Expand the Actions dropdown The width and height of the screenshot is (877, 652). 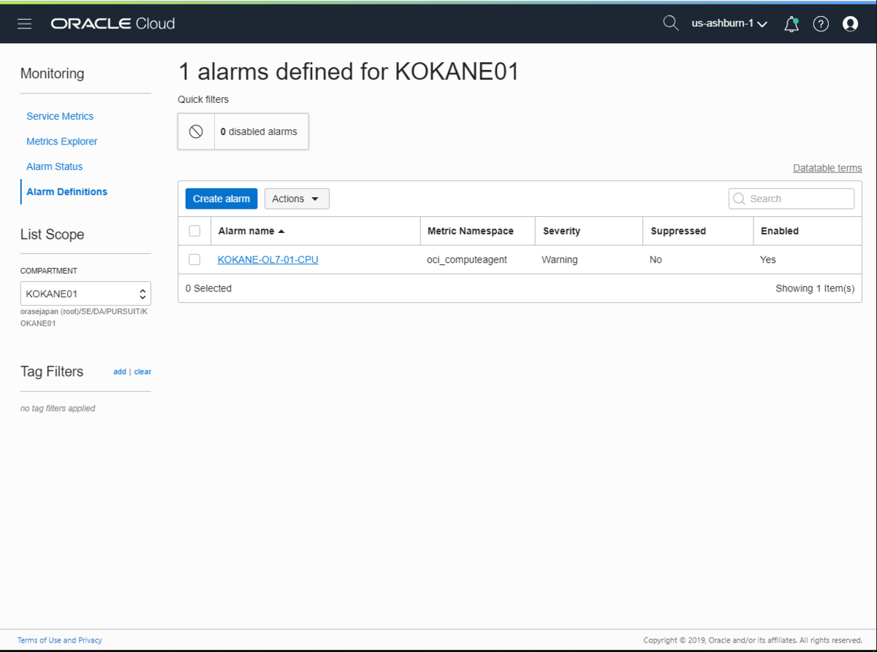(x=297, y=199)
